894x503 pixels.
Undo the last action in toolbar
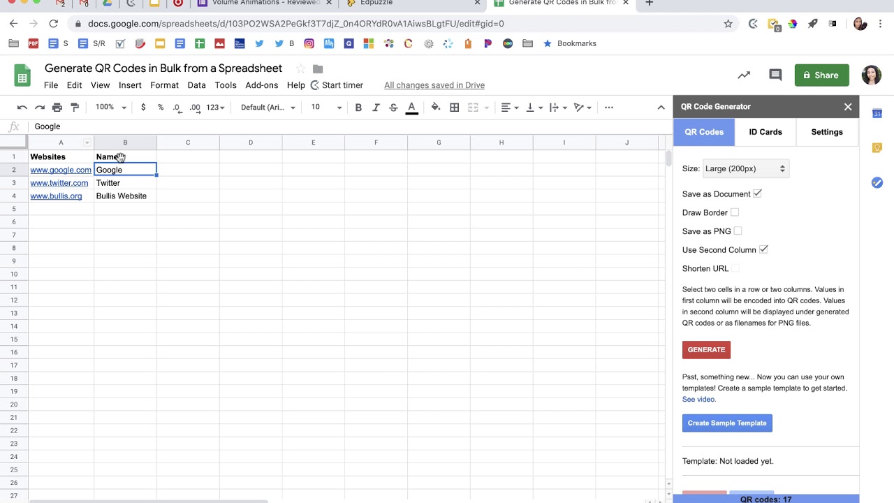pyautogui.click(x=22, y=108)
